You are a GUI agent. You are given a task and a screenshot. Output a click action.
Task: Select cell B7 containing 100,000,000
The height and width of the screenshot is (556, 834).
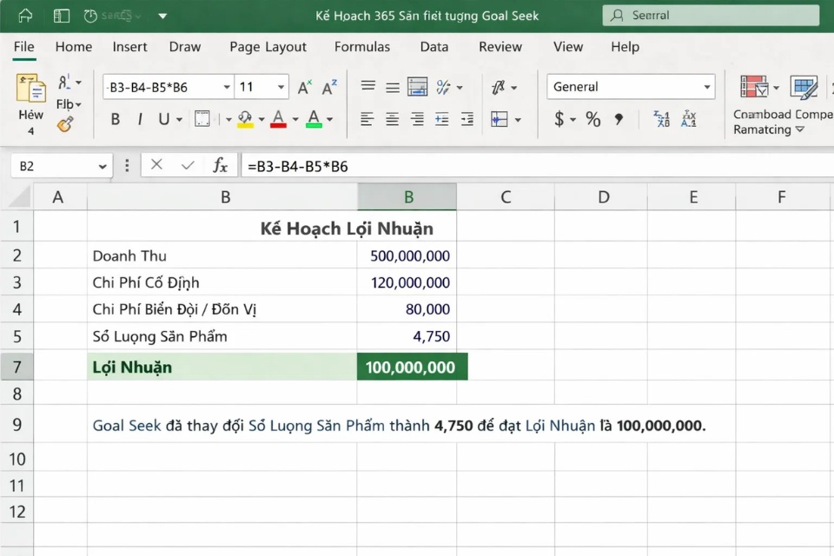tap(407, 367)
